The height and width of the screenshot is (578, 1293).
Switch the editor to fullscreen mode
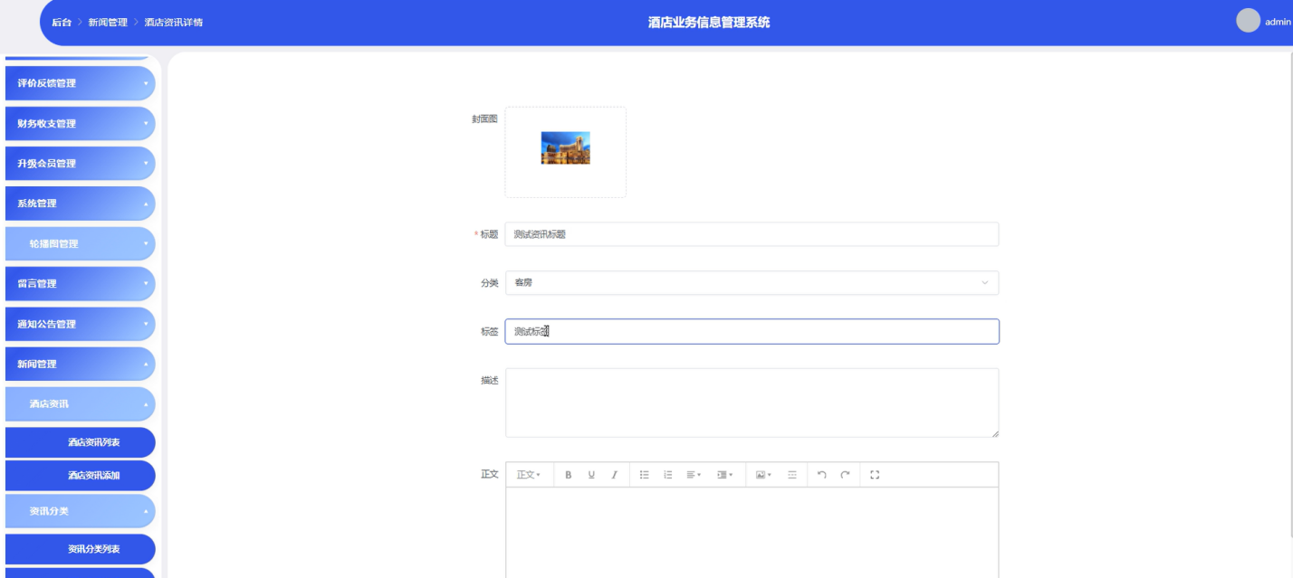[875, 475]
